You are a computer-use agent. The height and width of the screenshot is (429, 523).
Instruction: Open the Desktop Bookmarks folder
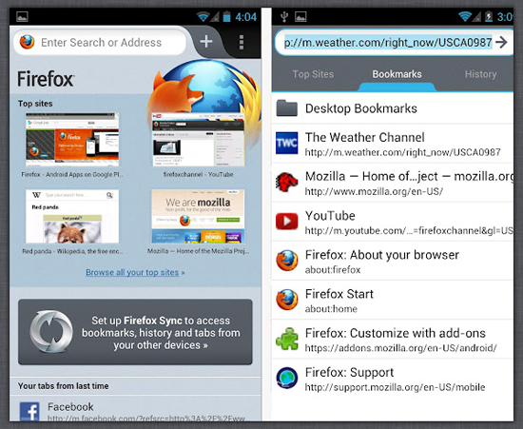[393, 108]
